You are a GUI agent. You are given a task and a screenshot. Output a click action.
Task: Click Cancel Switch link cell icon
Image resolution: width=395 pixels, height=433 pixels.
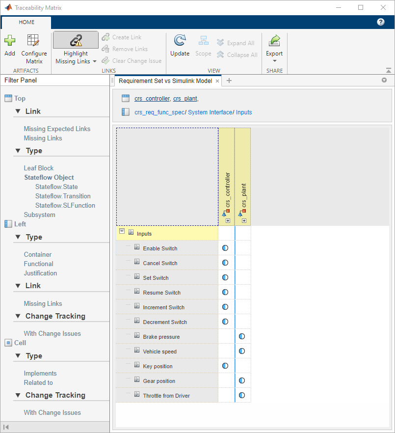[x=225, y=263]
